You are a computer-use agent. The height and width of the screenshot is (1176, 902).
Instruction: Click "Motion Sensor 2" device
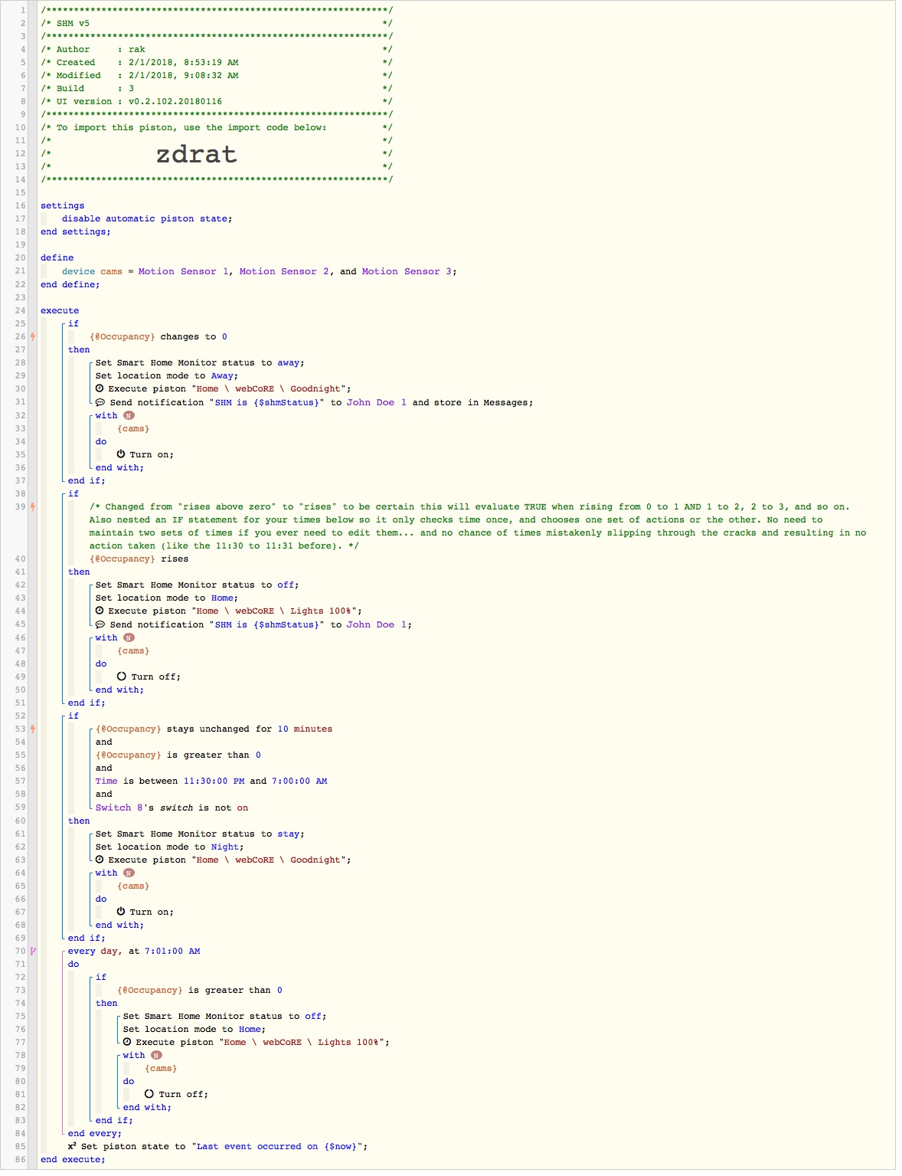click(284, 272)
